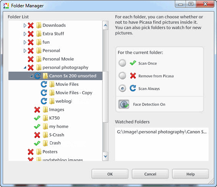Click the Face Detection On icon button

coord(124,104)
